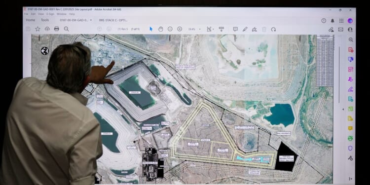Open the sign document pen tool
This screenshot has width=370, height=185.
[255, 29]
